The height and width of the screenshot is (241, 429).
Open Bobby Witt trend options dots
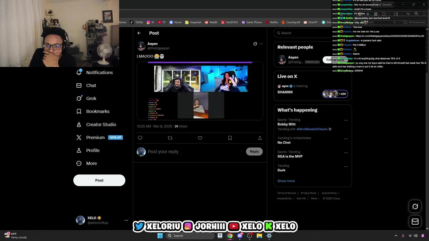pyautogui.click(x=346, y=120)
